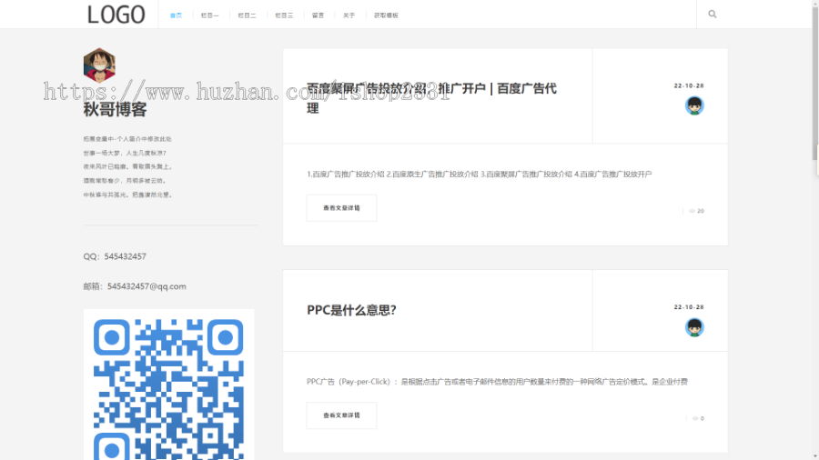Open the 首页 nav item
This screenshot has height=460, width=819.
[x=176, y=15]
